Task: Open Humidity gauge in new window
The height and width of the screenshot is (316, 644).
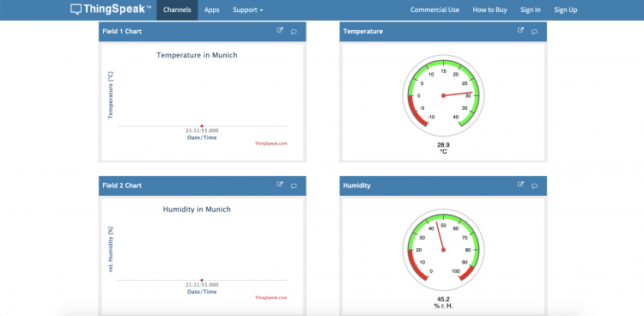Action: [520, 184]
